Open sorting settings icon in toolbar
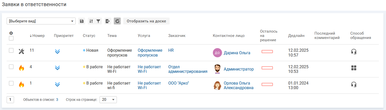 point(91,21)
